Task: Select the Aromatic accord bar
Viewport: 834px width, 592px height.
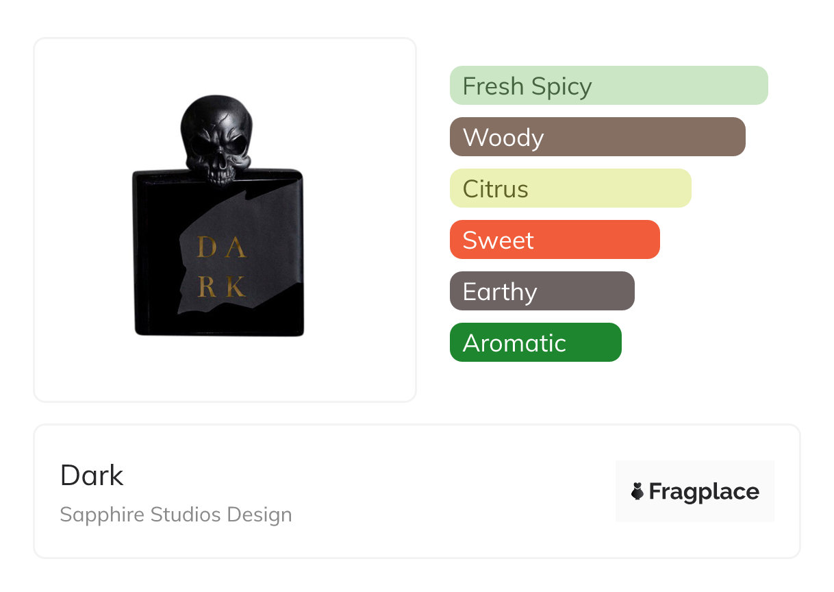Action: point(535,343)
